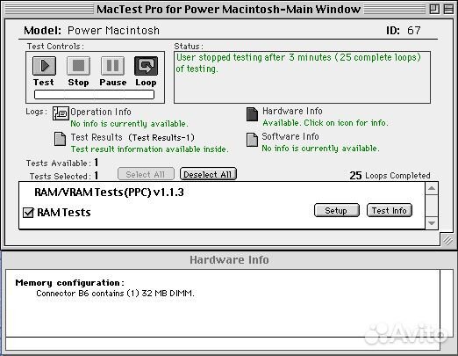
Task: Click the test progress bar
Action: pyautogui.click(x=94, y=94)
